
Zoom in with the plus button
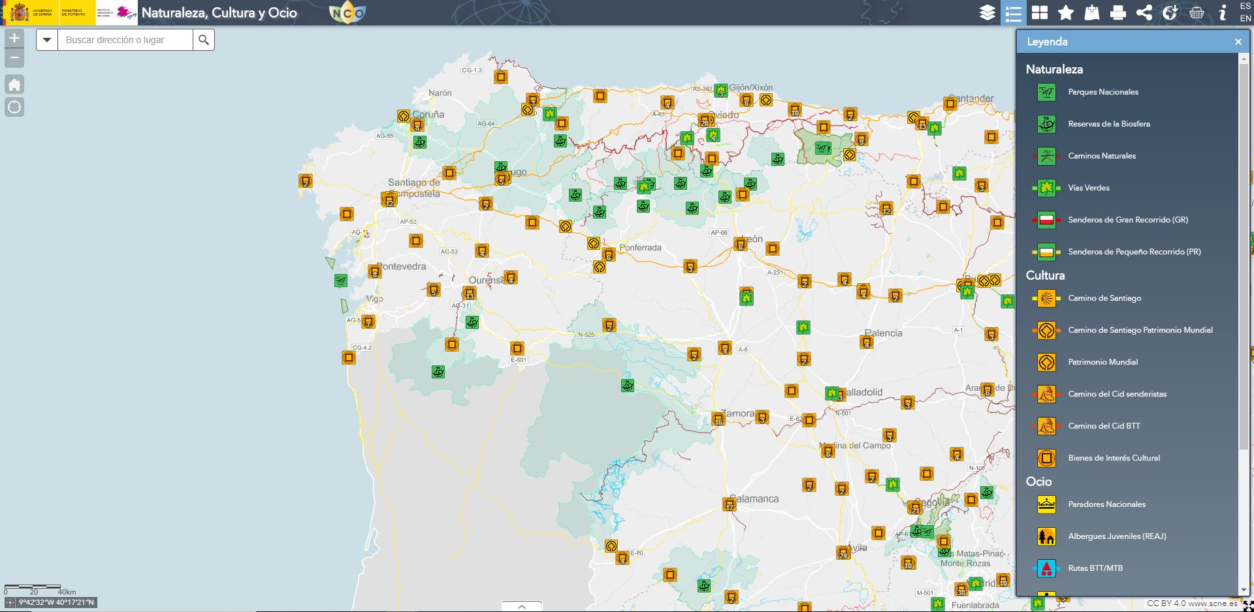click(14, 38)
